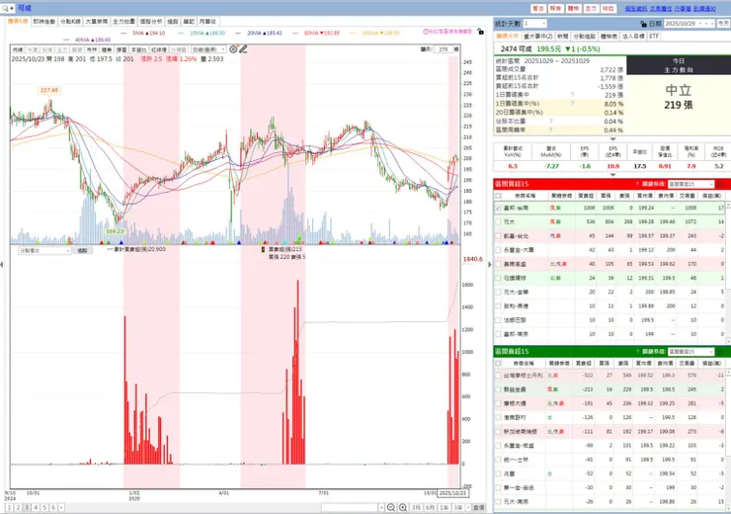
Task: Open dropdown at top-left of lower chart
Action: point(44,250)
